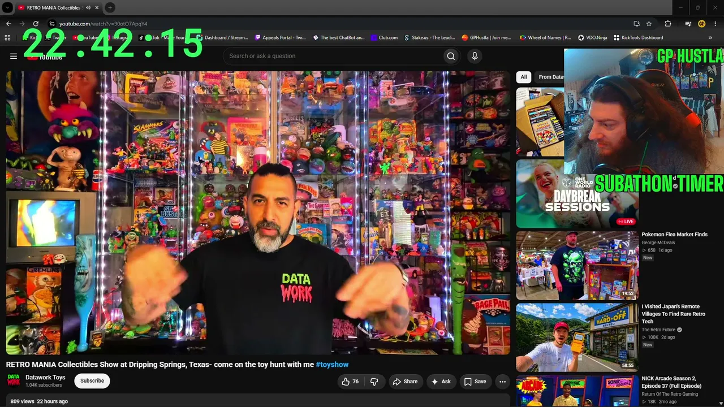This screenshot has height=407, width=724.
Task: Open the Datawork Toys channel avatar
Action: click(x=13, y=380)
